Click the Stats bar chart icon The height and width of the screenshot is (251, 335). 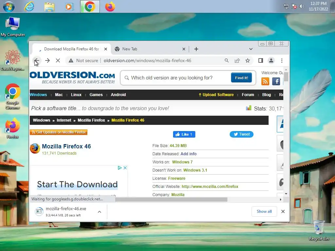249,108
